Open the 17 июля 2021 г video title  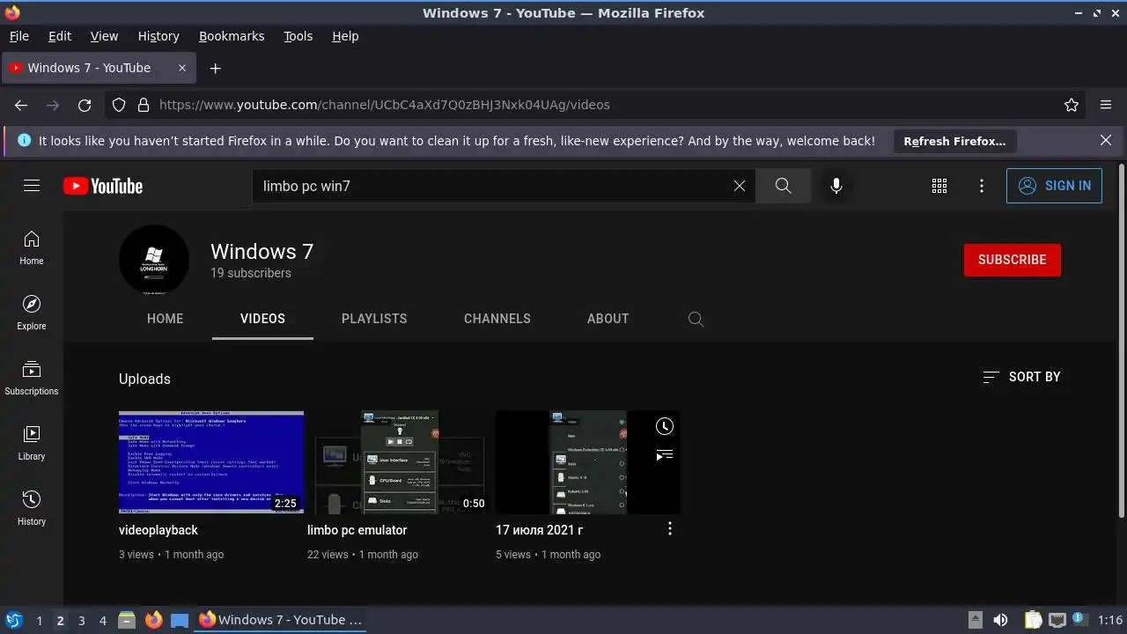(539, 530)
